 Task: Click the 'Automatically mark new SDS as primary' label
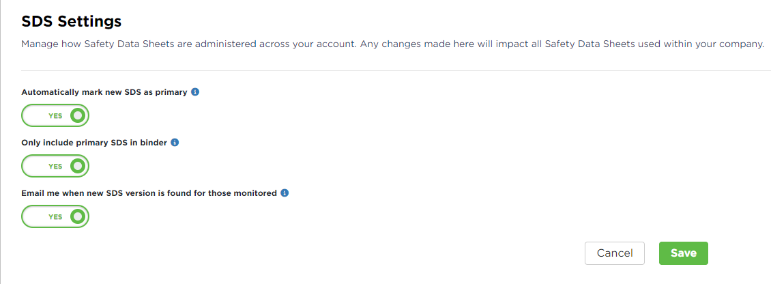[x=104, y=92]
